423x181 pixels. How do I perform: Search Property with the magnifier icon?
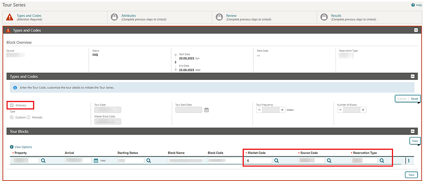[x=43, y=161]
